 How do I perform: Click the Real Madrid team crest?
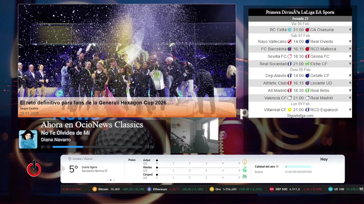(307, 98)
